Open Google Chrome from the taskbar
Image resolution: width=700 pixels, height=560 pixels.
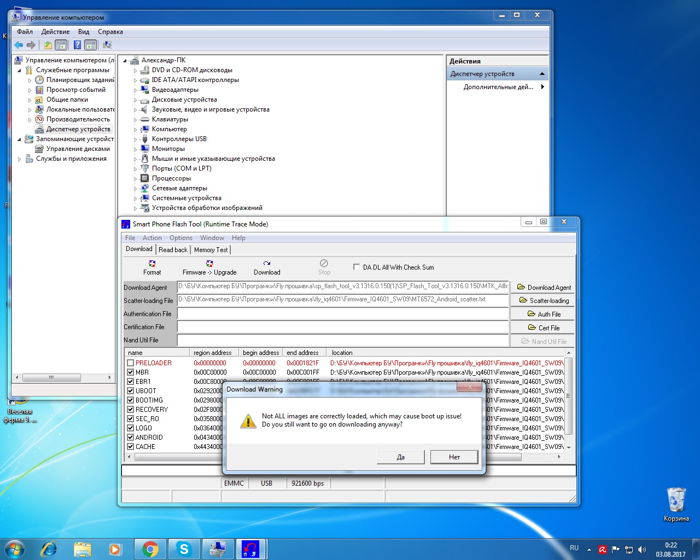coord(150,549)
